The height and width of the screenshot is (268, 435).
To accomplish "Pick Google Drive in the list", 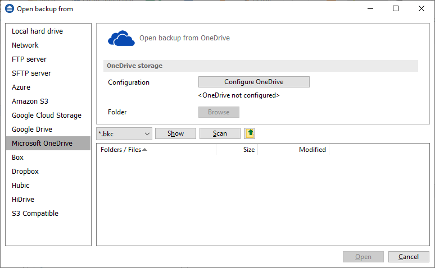I will (x=48, y=130).
